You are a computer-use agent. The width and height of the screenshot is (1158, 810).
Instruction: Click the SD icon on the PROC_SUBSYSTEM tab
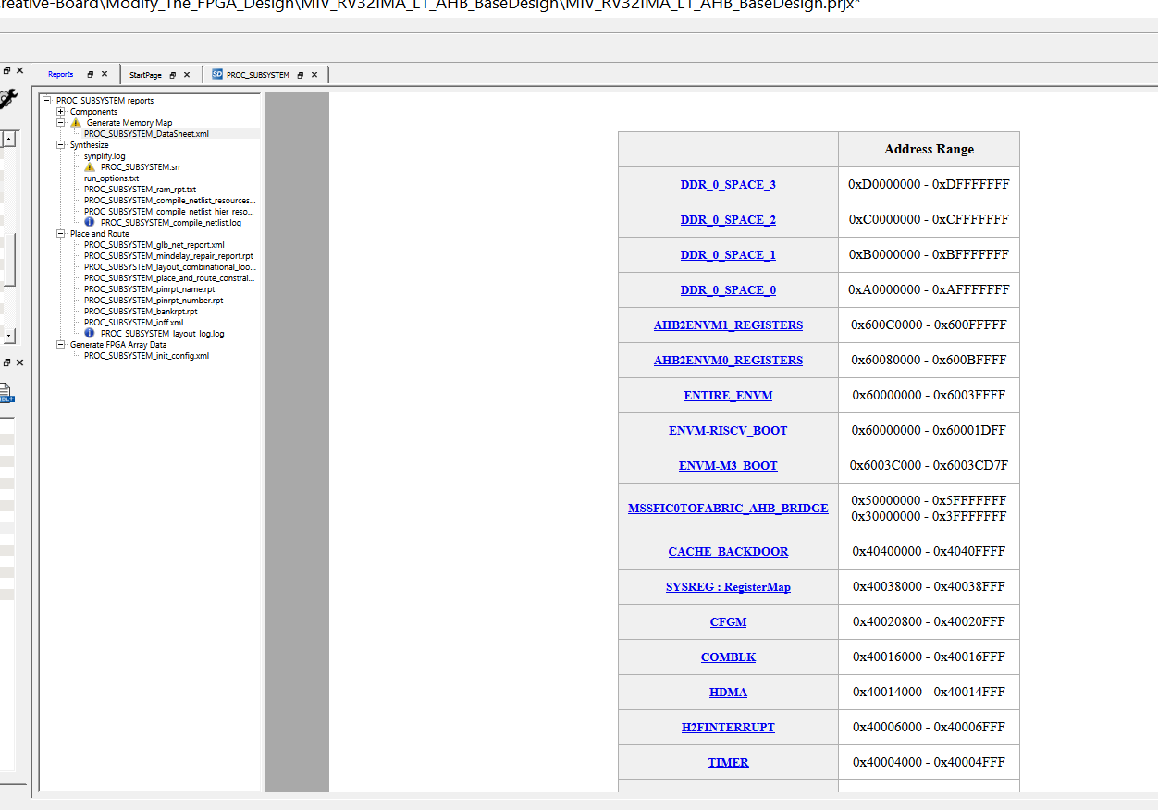pyautogui.click(x=216, y=74)
